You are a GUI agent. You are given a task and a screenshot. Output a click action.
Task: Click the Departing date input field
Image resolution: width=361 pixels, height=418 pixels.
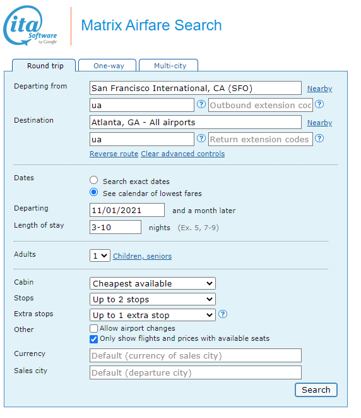[x=127, y=210]
